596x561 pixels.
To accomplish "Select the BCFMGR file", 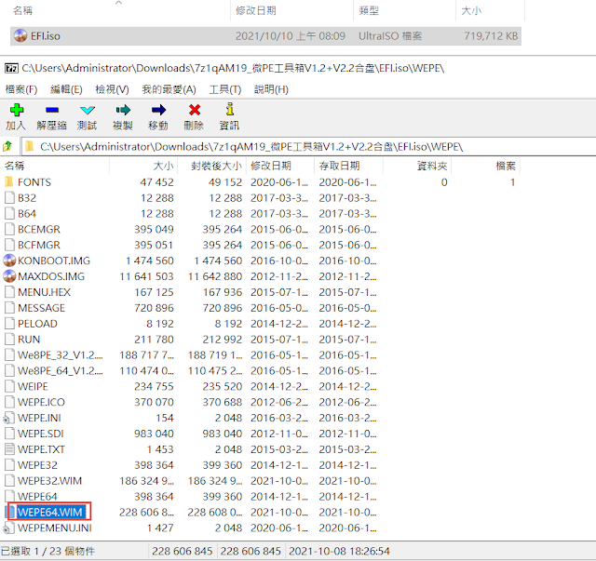I will (x=39, y=245).
